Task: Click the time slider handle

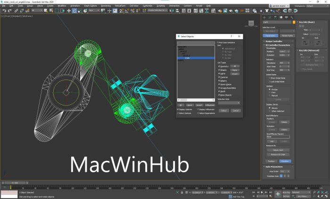Action: tap(15, 183)
